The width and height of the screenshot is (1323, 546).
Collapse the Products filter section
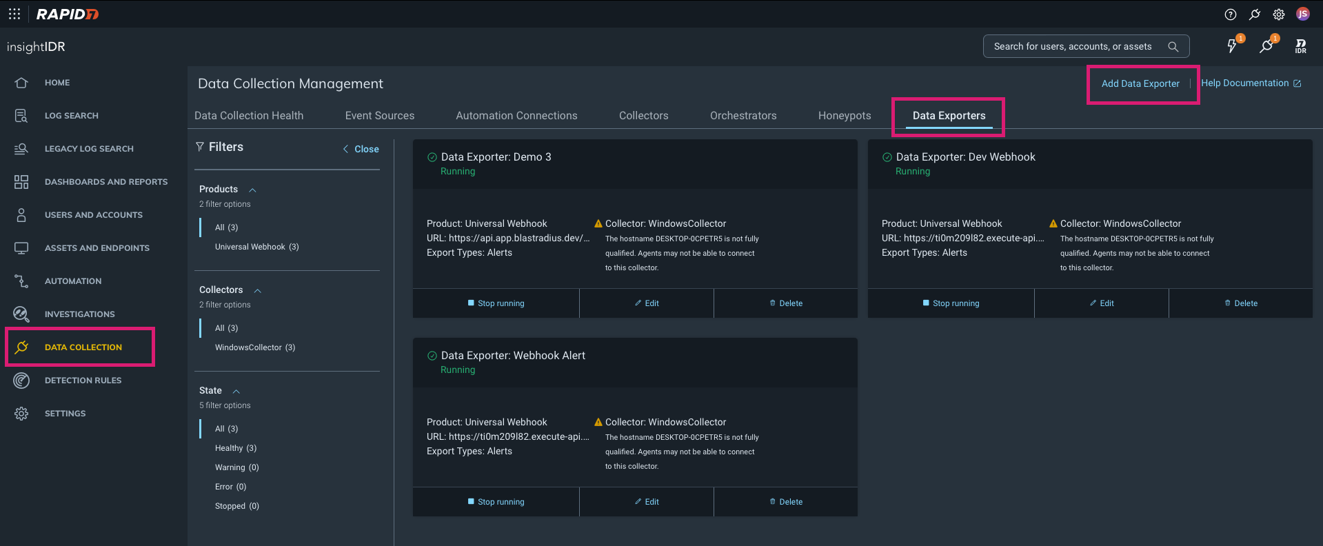click(x=252, y=190)
